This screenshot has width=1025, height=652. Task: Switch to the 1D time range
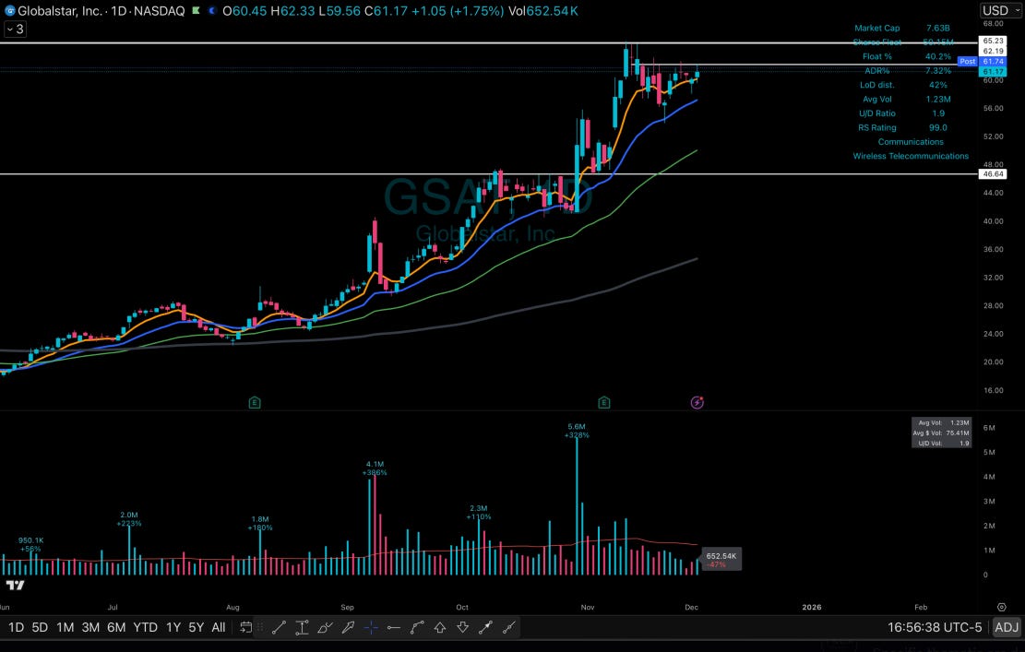tap(16, 627)
